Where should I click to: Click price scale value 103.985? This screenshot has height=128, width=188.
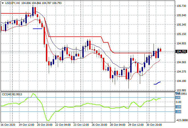click(x=181, y=90)
